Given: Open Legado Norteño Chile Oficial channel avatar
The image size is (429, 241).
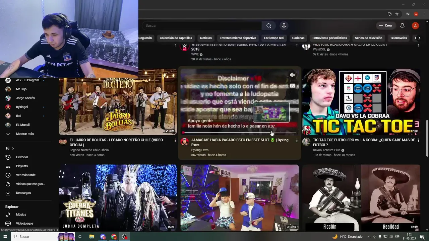Looking at the screenshot, I should [63, 141].
